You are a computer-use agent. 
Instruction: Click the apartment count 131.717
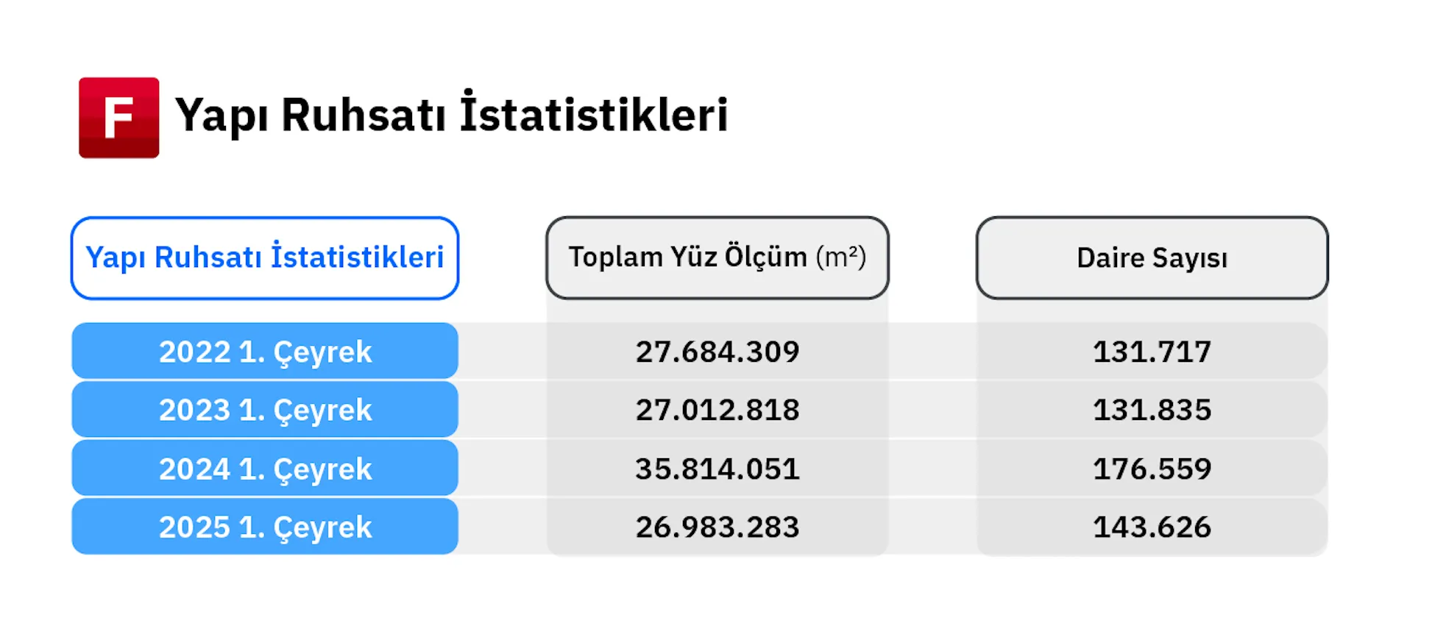pyautogui.click(x=1152, y=352)
